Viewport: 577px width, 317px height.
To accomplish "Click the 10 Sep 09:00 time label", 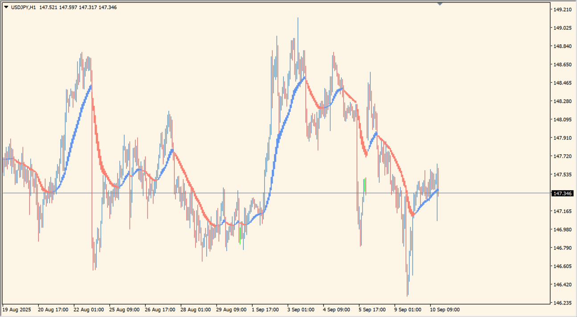I will pos(445,309).
